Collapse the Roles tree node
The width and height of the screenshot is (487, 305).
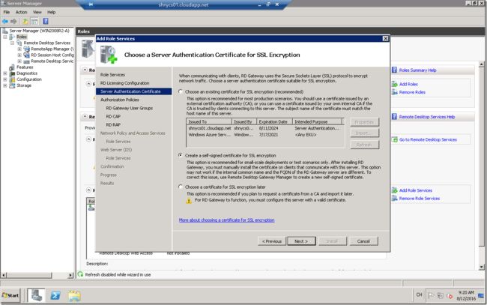(x=5, y=37)
